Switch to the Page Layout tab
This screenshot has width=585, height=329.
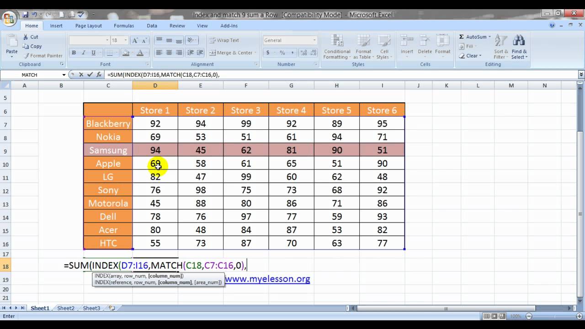[x=88, y=26]
